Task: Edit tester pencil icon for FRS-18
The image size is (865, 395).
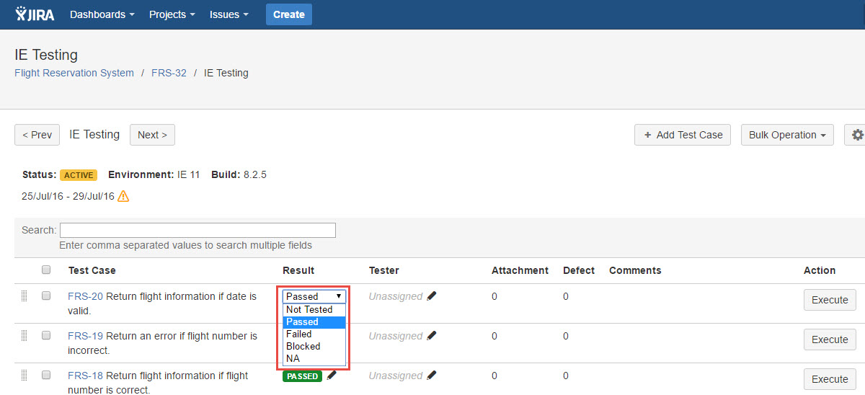Action: click(x=432, y=376)
